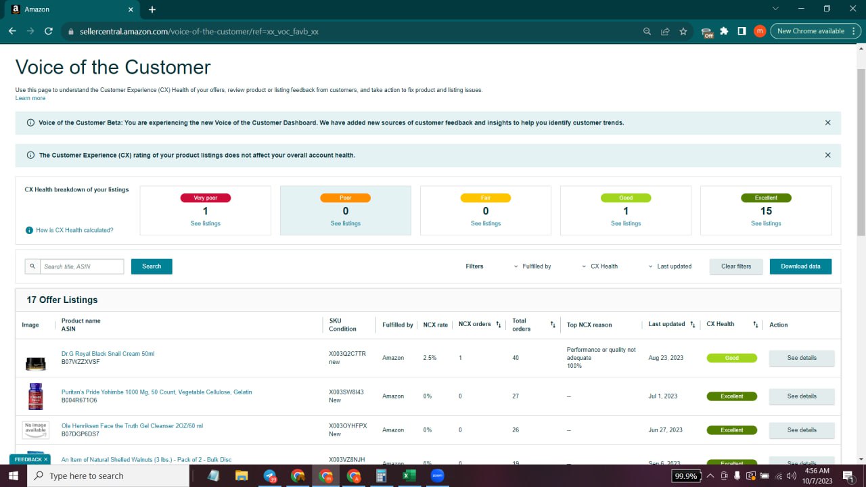Close the Amazon browser tab
The image size is (866, 487).
[x=129, y=9]
